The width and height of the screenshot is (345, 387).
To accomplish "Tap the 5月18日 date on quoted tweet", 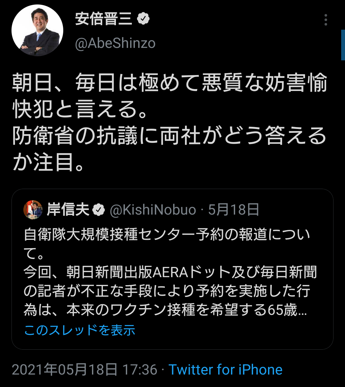I will click(x=234, y=210).
